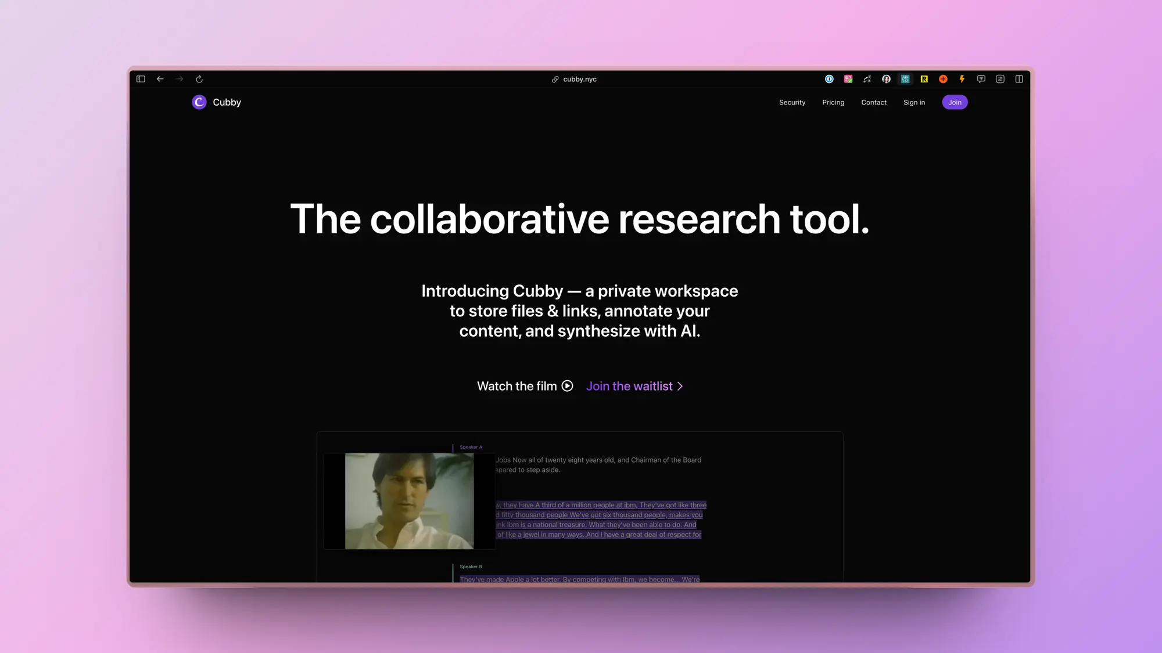The width and height of the screenshot is (1162, 653).
Task: Open the orange plus extension
Action: coord(943,79)
